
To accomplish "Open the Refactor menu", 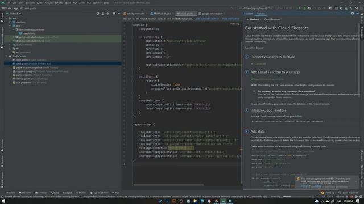I will 59,3.
